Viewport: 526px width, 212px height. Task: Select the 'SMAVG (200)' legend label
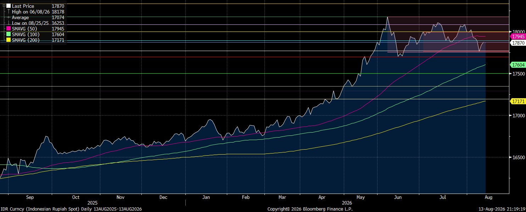(x=26, y=40)
